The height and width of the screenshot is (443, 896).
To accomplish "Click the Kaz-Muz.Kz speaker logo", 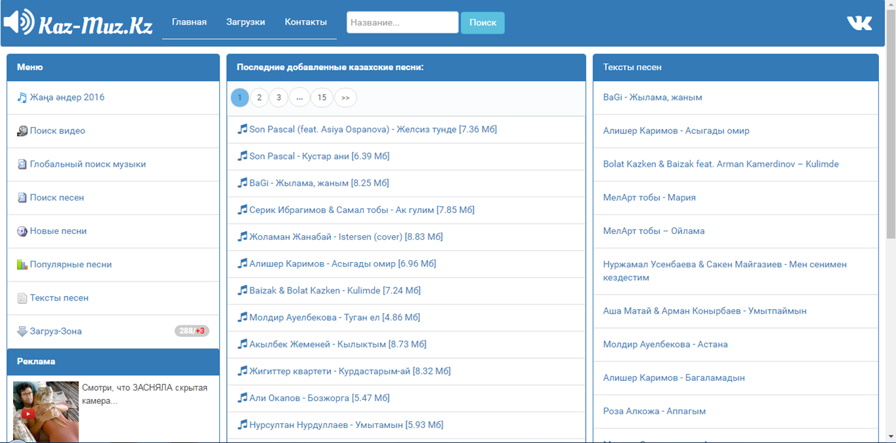I will [x=19, y=22].
